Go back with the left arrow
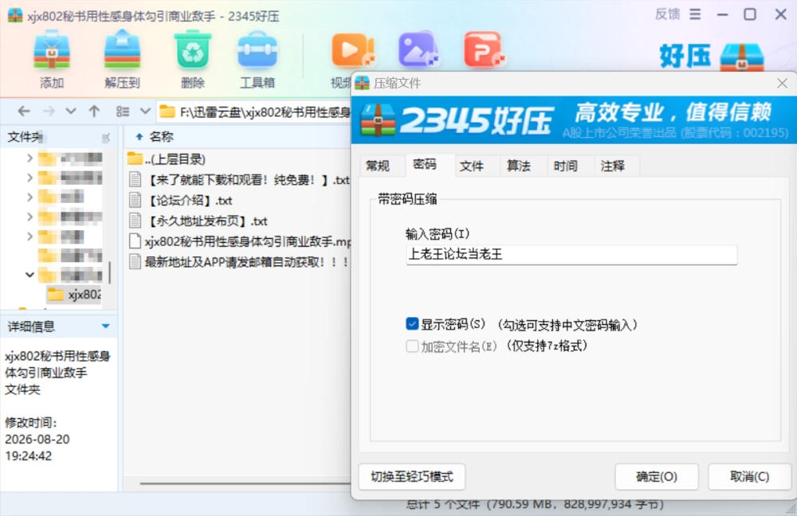Screen dimensions: 797x516 tap(24, 111)
